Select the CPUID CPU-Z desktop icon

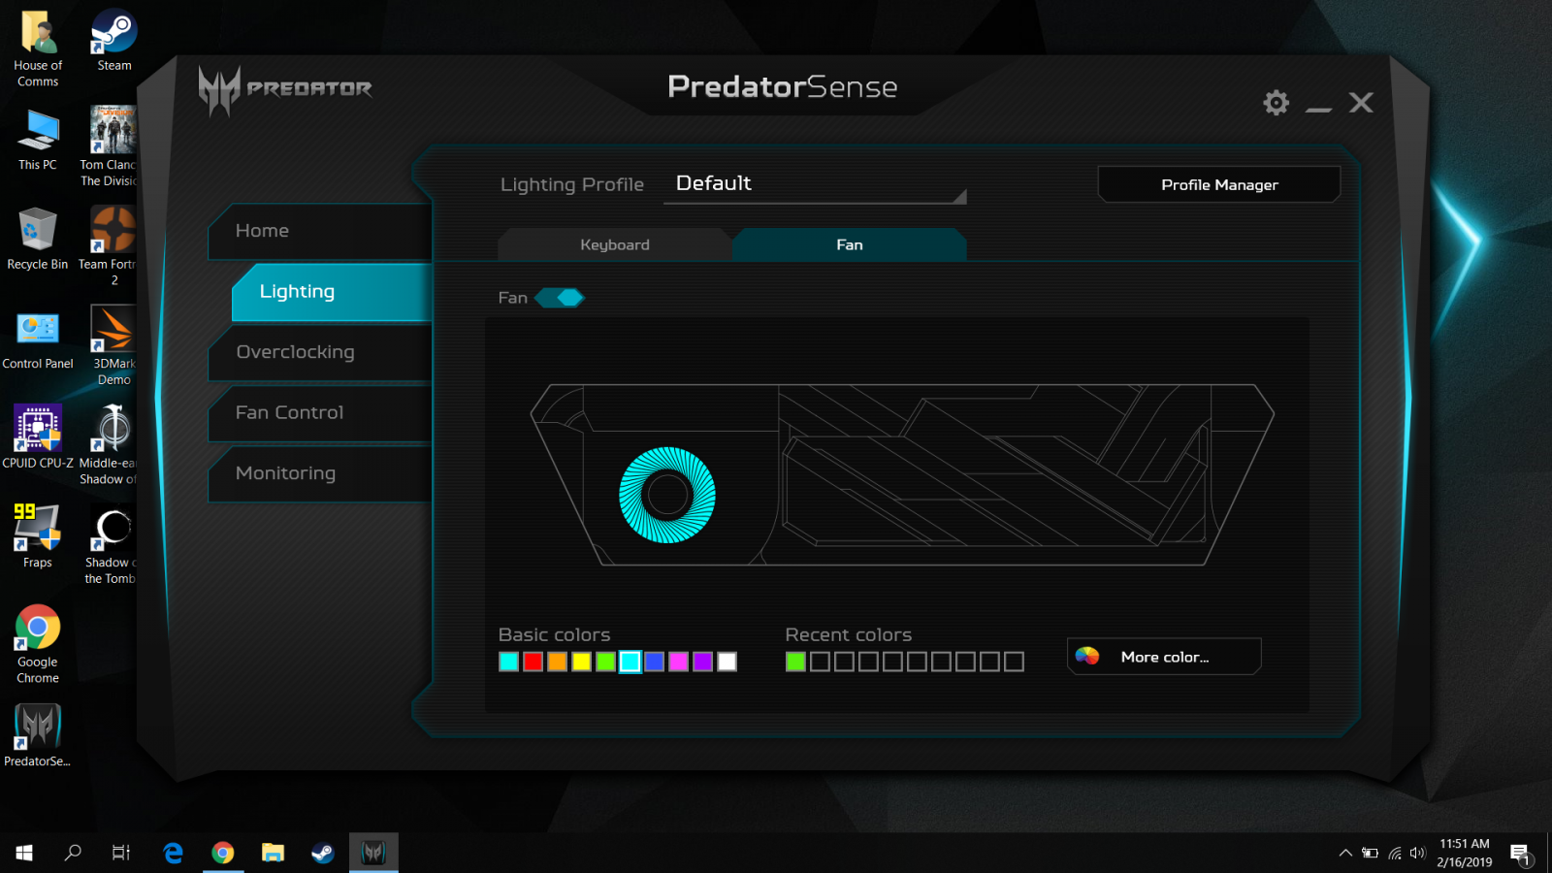tap(38, 438)
